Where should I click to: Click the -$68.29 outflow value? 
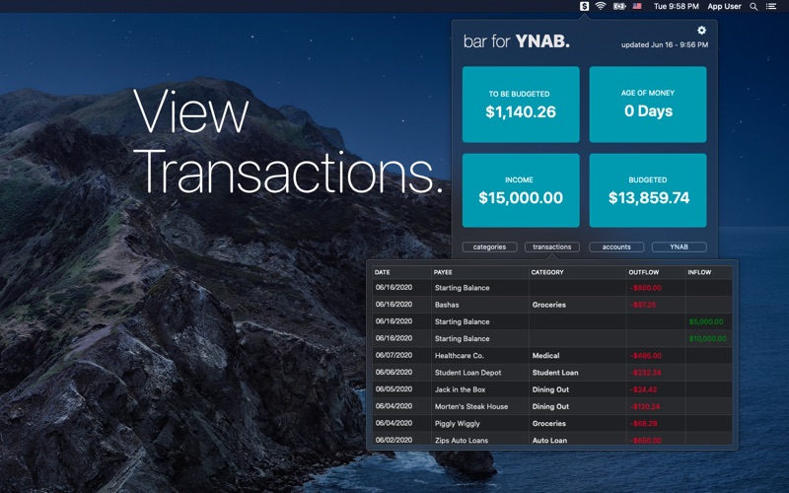(644, 424)
